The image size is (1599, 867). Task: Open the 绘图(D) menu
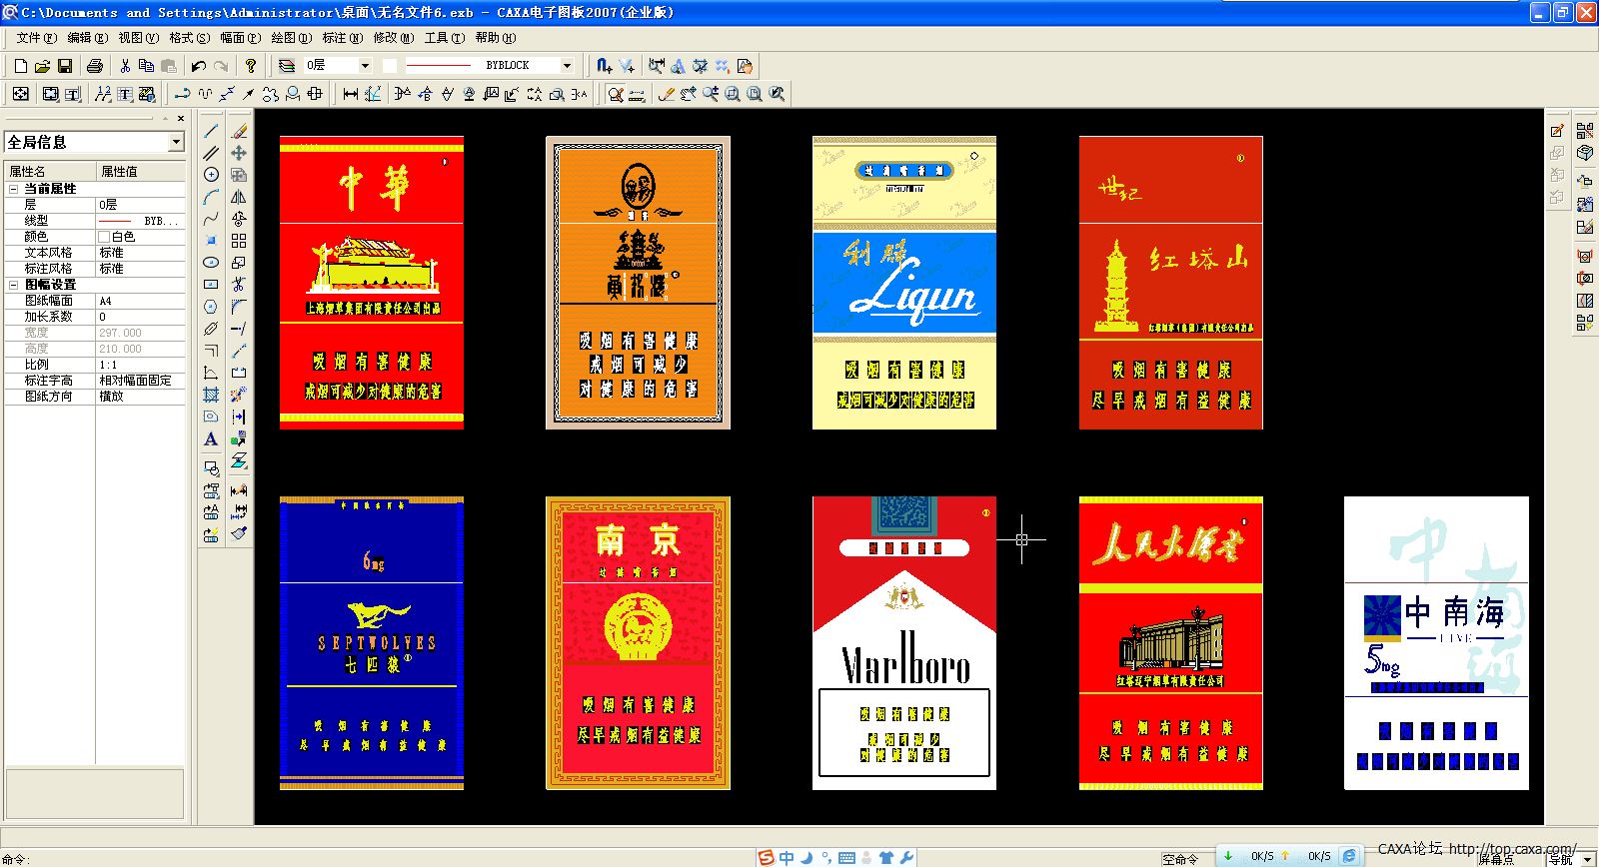[x=291, y=38]
